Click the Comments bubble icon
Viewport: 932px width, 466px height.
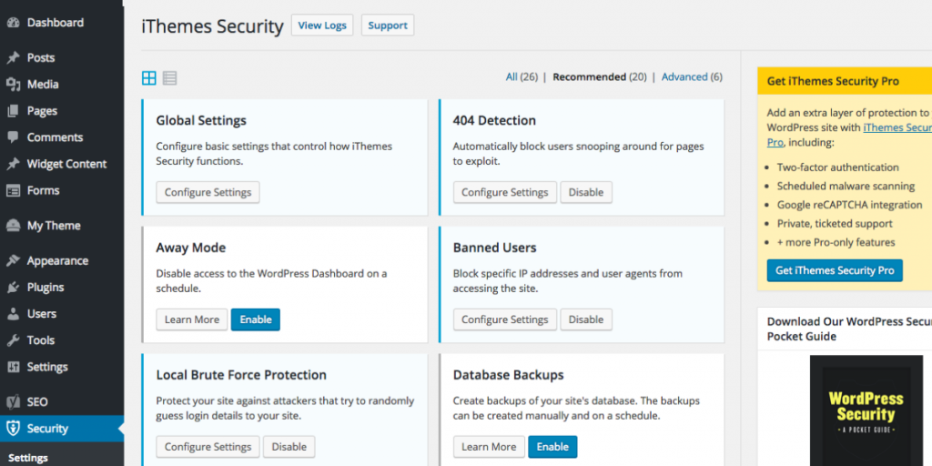[13, 137]
